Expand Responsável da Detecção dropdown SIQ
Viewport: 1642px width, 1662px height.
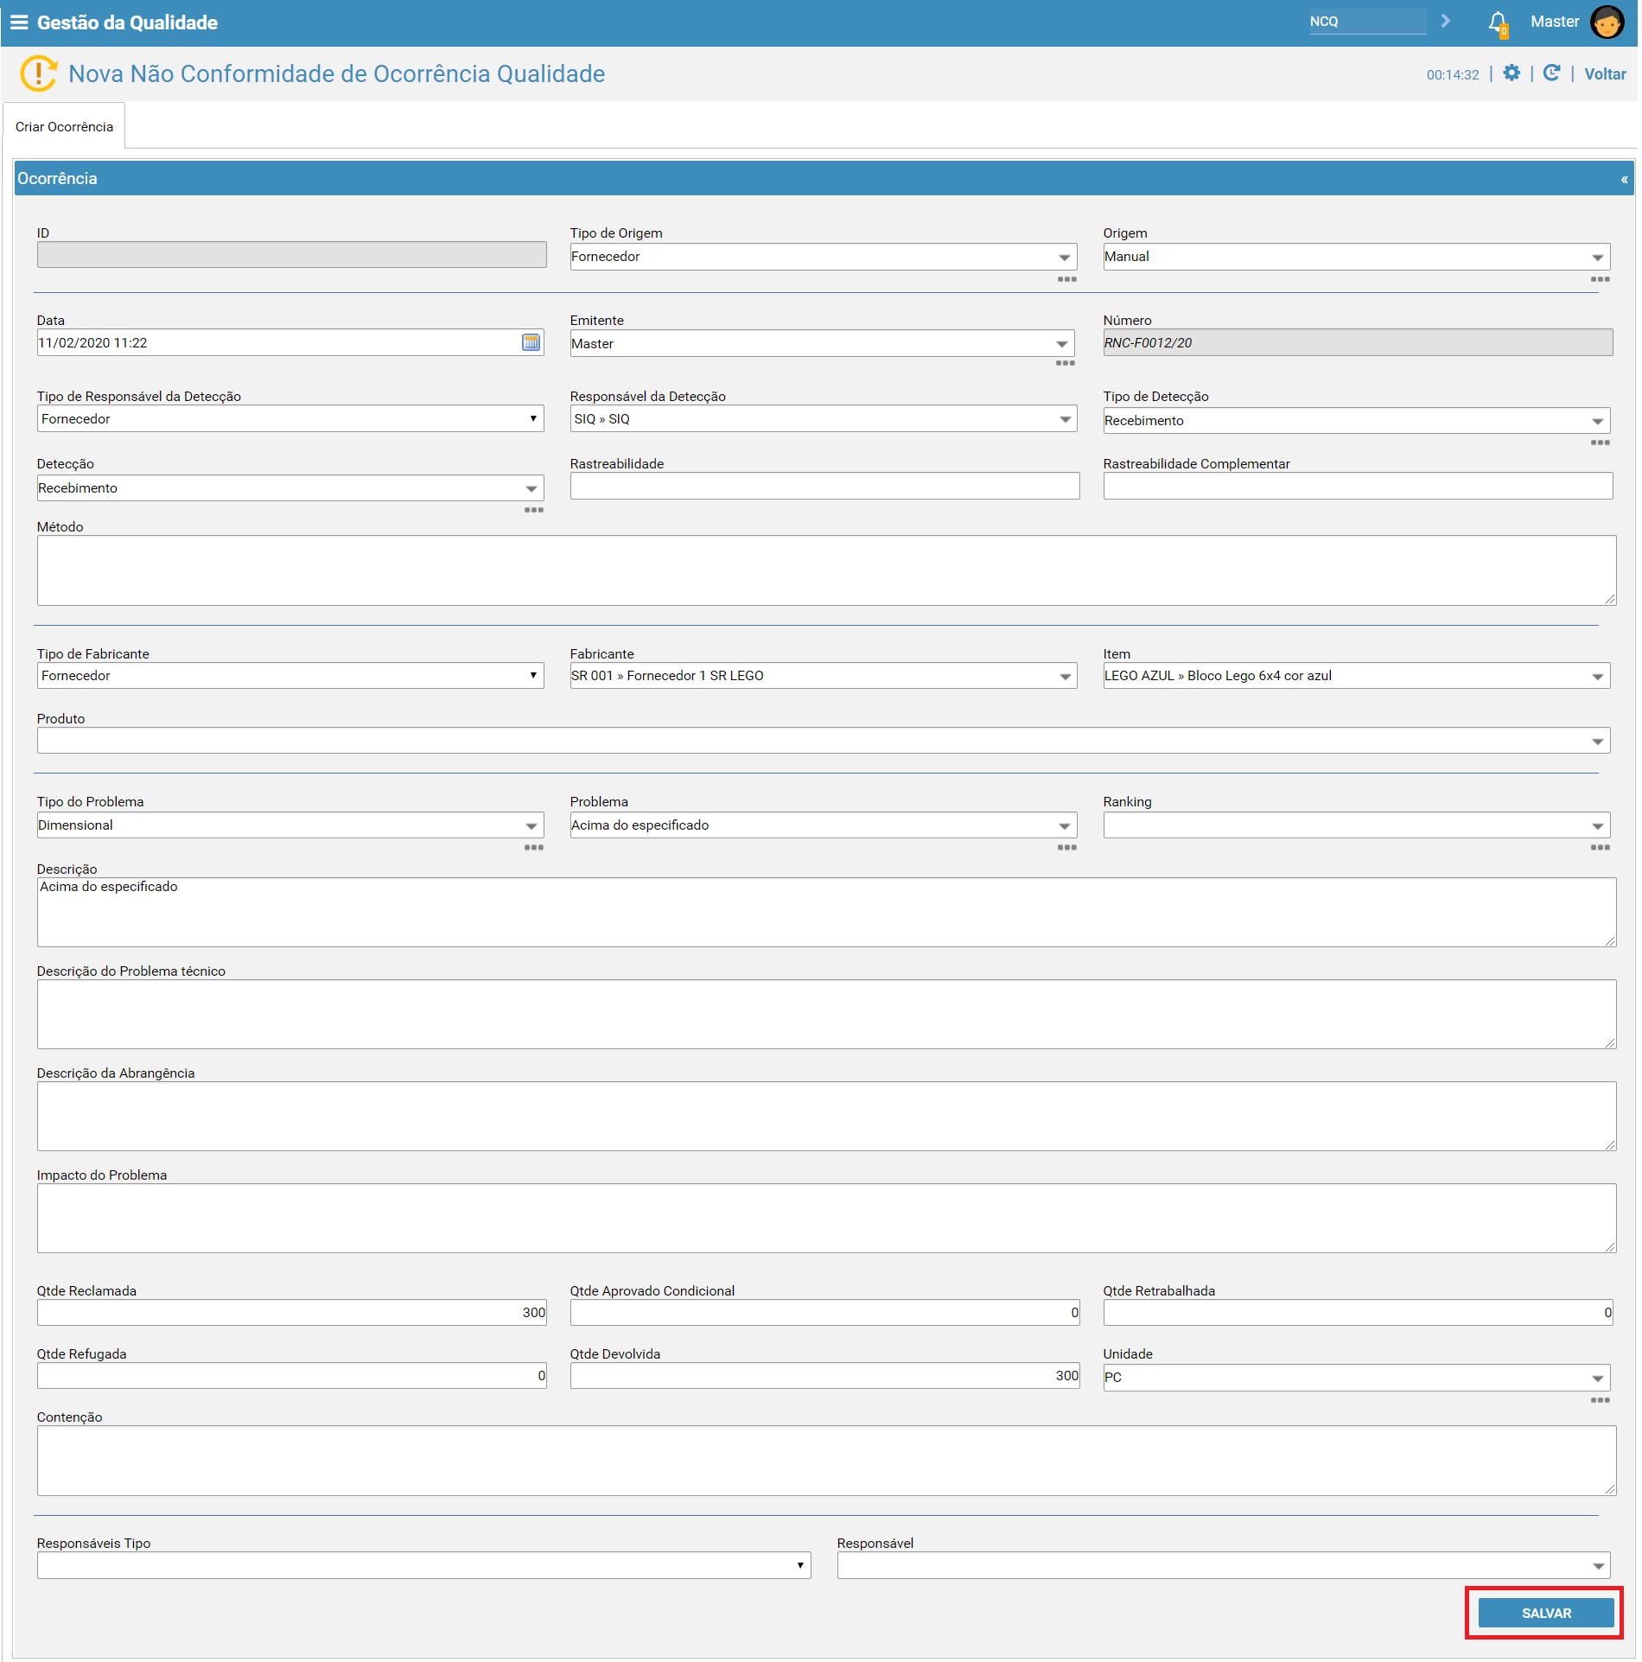click(823, 418)
